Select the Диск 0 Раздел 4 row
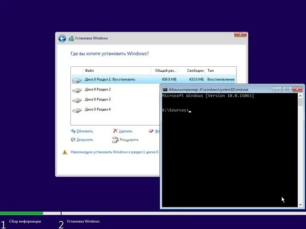 pyautogui.click(x=116, y=109)
